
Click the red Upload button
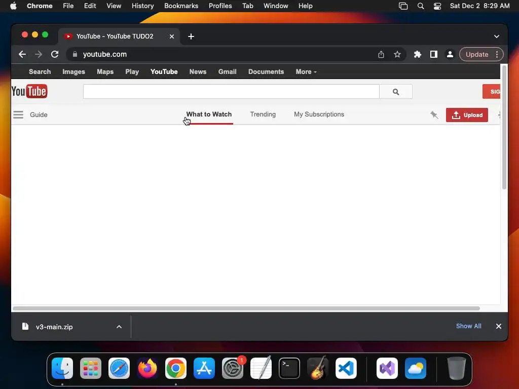(467, 115)
